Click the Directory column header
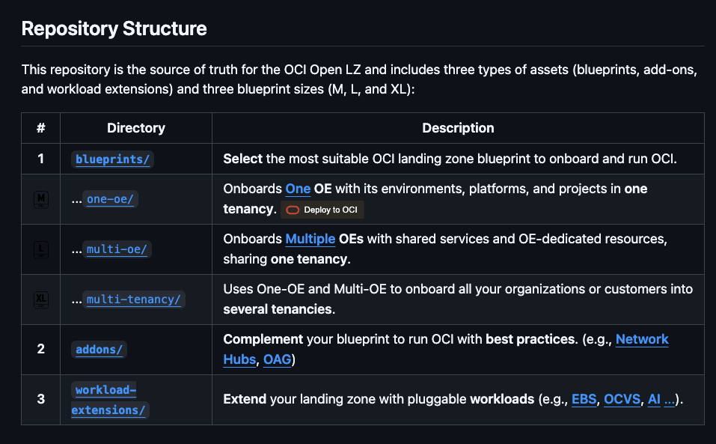This screenshot has height=444, width=716. pyautogui.click(x=136, y=128)
